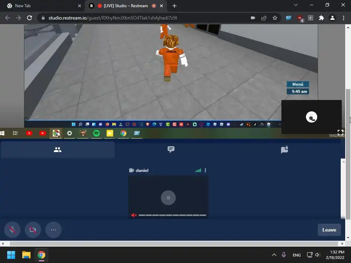
Task: Share this page using the share icon
Action: (x=264, y=18)
